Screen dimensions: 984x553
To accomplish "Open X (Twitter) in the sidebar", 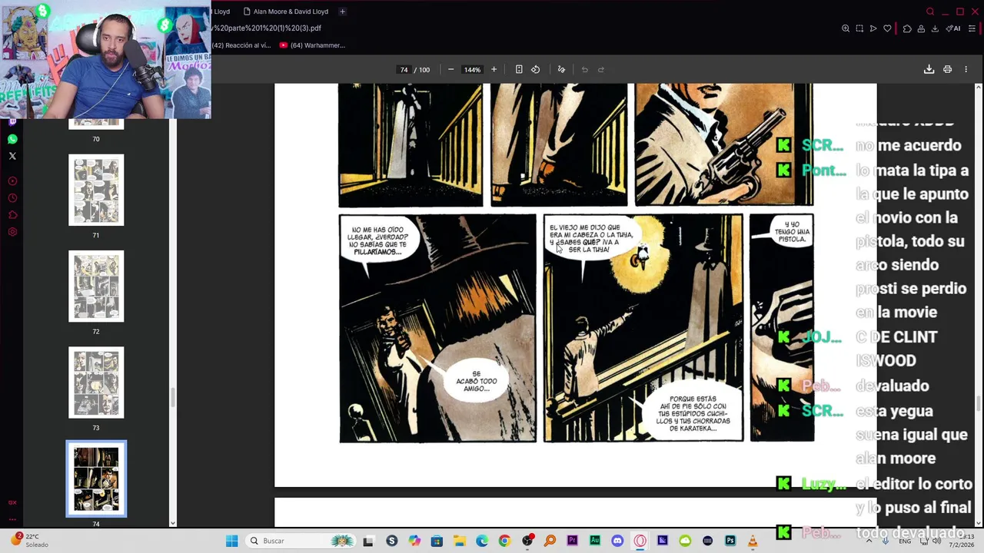I will click(12, 156).
